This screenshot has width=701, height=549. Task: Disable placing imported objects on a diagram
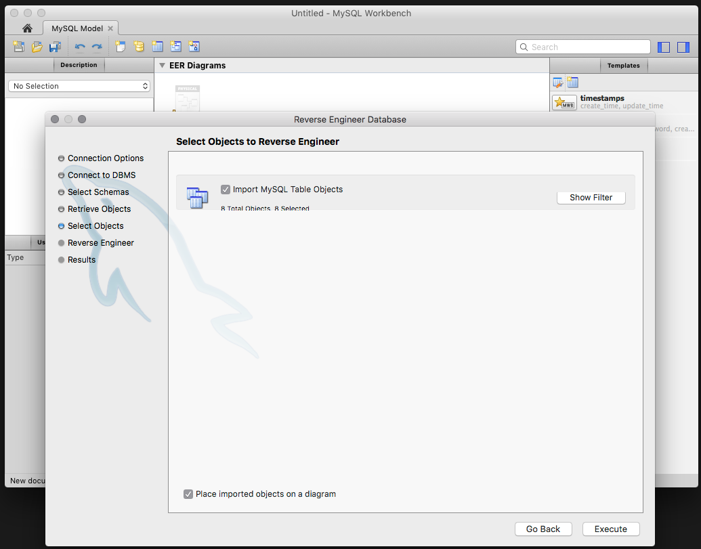click(x=188, y=493)
